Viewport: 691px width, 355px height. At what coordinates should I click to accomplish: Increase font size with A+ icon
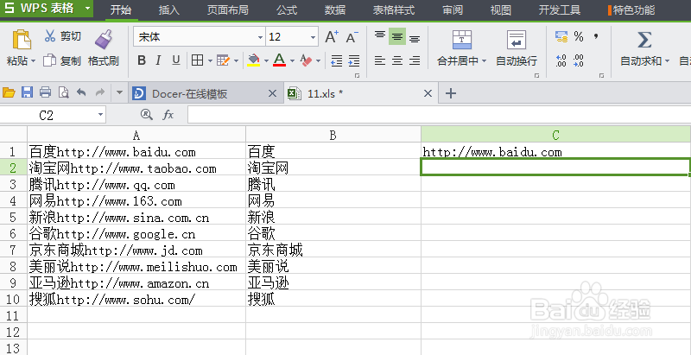(x=332, y=37)
